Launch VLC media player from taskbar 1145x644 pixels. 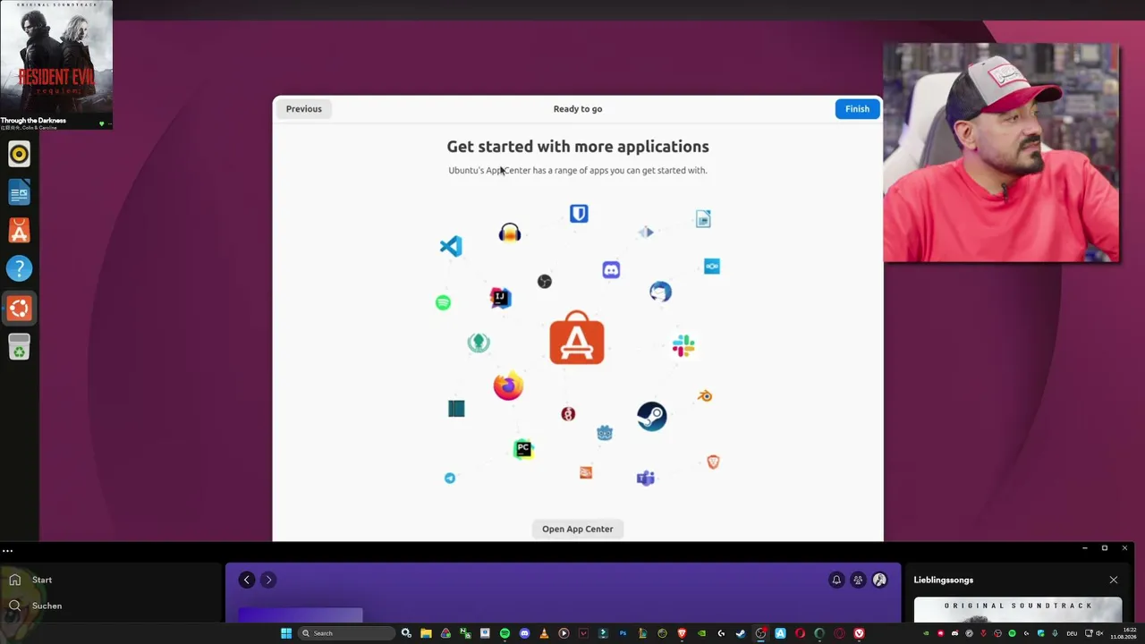pyautogui.click(x=544, y=633)
